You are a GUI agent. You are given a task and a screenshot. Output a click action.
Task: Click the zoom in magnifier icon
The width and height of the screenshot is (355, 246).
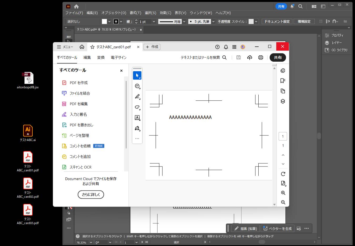coord(283,193)
